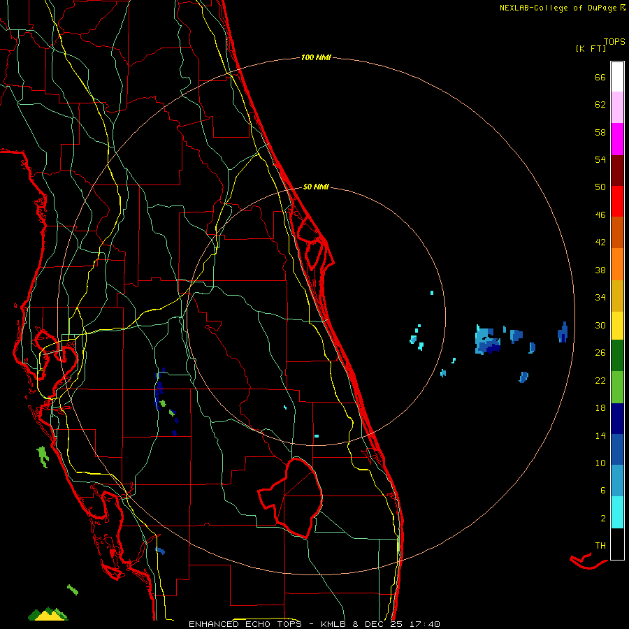The image size is (629, 629).
Task: Click the 42 value on the scale
Action: [600, 243]
